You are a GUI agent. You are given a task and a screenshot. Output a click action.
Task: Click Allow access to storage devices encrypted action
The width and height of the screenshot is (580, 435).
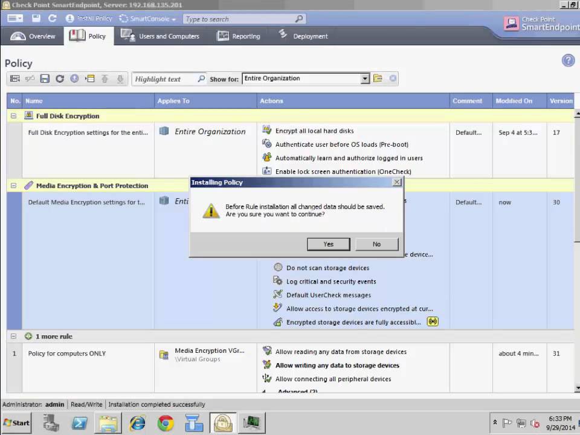(x=359, y=309)
